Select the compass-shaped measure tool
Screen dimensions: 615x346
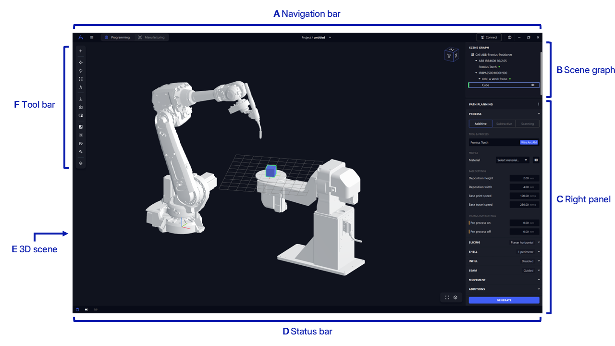(x=81, y=87)
